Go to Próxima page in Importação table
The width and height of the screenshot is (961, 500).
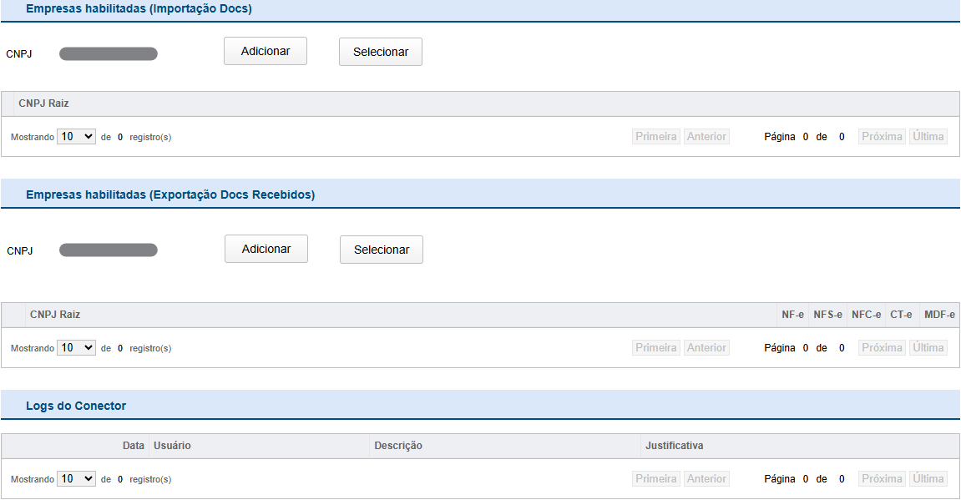tap(883, 136)
